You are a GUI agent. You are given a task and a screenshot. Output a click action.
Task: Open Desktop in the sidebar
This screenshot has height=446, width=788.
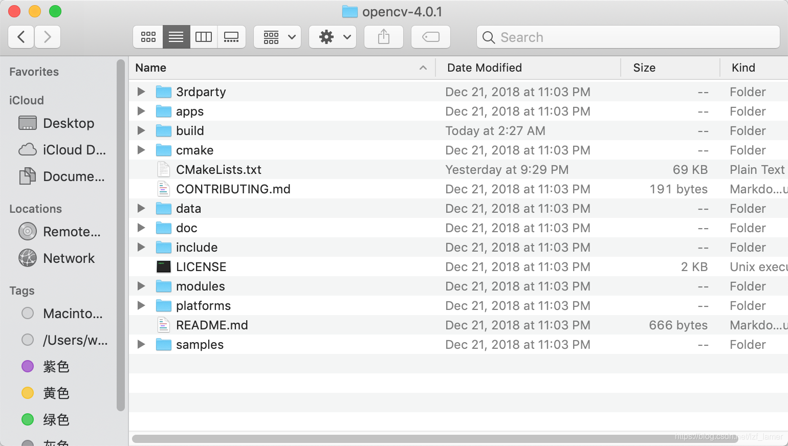pos(62,123)
